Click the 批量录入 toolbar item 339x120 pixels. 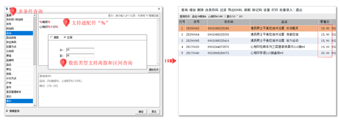pyautogui.click(x=286, y=10)
